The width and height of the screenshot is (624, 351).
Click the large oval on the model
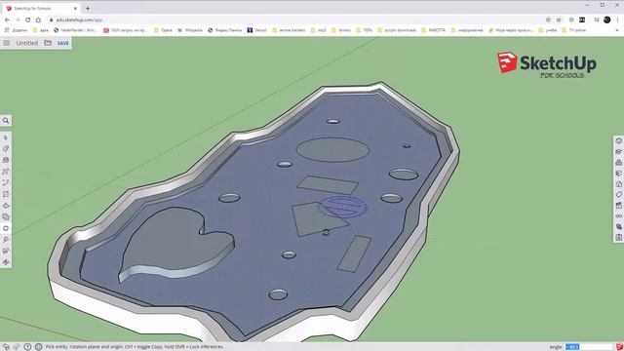(x=332, y=149)
